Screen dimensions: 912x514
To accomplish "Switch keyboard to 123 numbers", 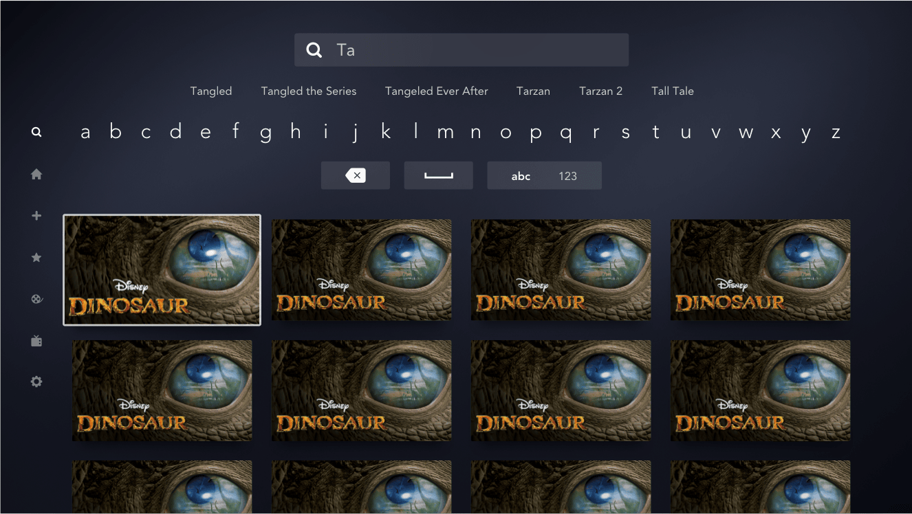I will (x=567, y=177).
